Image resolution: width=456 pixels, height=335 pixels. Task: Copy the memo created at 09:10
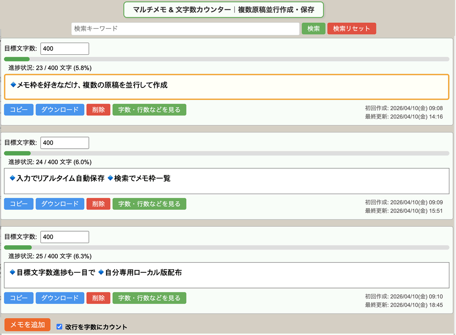pos(19,298)
